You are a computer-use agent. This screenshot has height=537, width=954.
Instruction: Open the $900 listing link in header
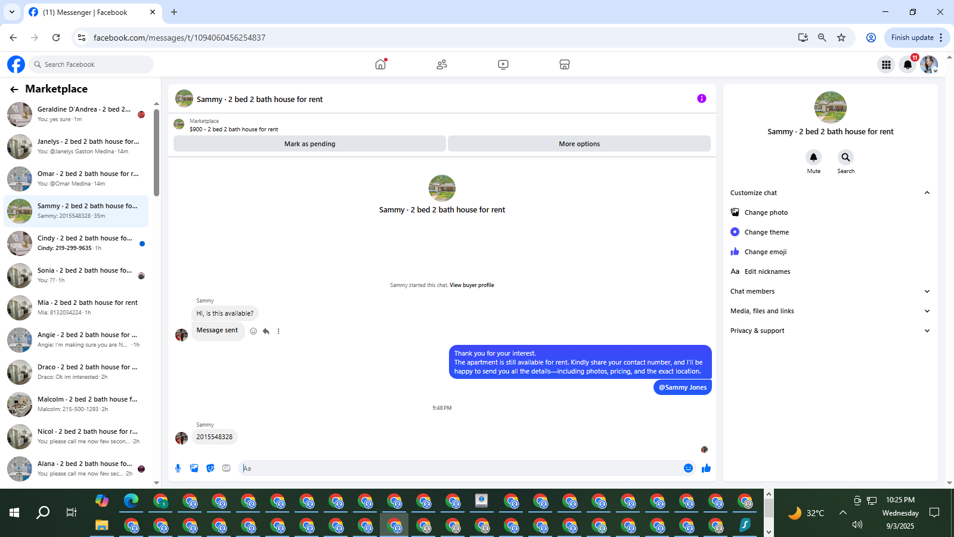point(234,129)
